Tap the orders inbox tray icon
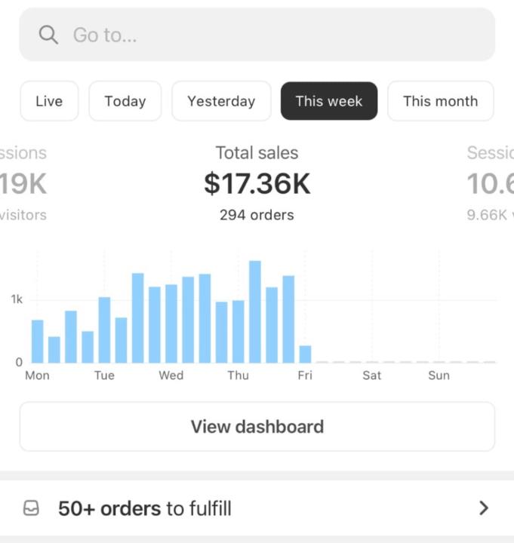 pyautogui.click(x=31, y=508)
